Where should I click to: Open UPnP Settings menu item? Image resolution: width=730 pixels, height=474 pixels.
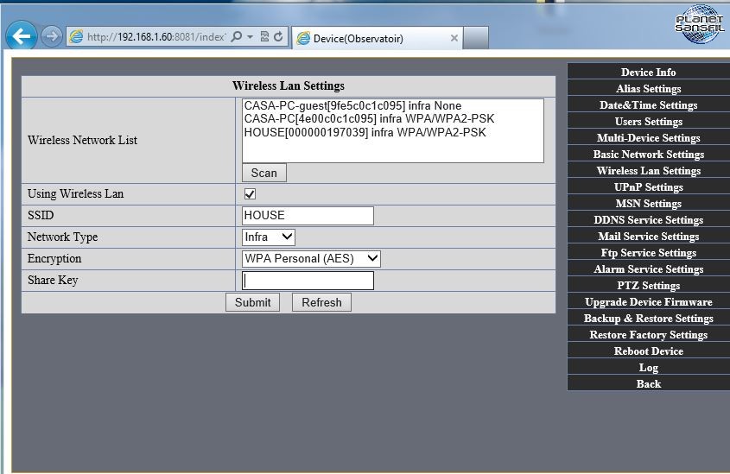(649, 187)
